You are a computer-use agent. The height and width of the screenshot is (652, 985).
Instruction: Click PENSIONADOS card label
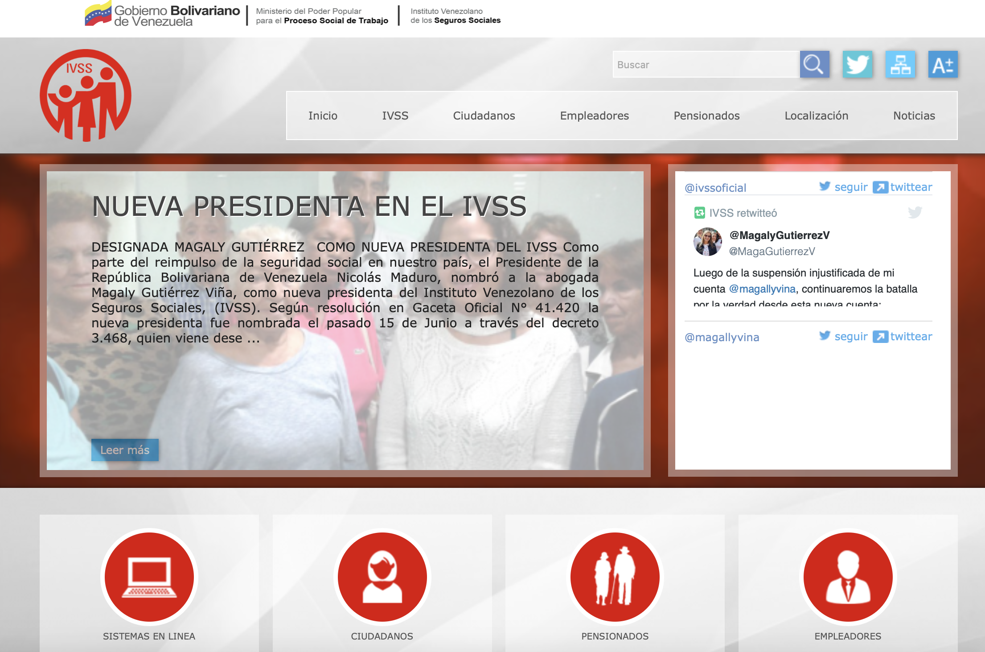pyautogui.click(x=615, y=636)
